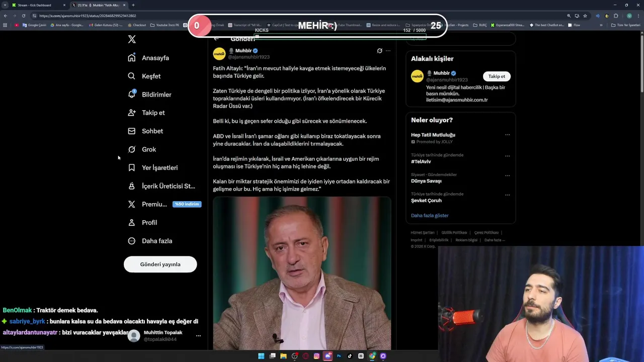The width and height of the screenshot is (644, 362).
Task: Click the browser reload button
Action: (24, 16)
